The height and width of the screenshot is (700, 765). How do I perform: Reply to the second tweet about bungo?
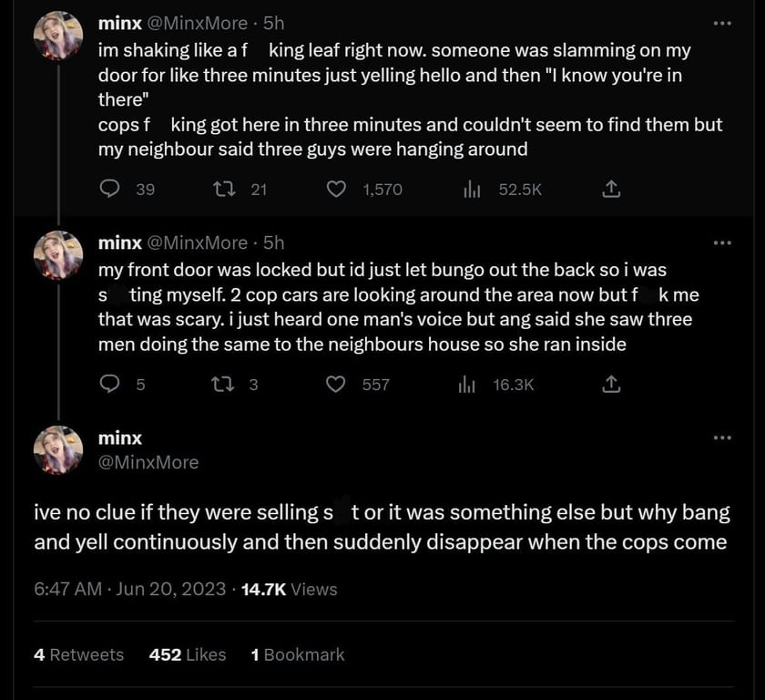click(110, 384)
